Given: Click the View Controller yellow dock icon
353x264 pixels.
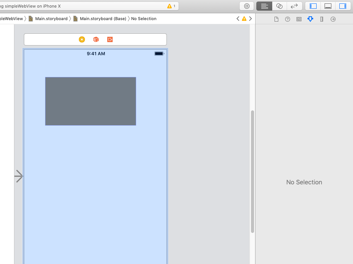Looking at the screenshot, I should tap(82, 39).
